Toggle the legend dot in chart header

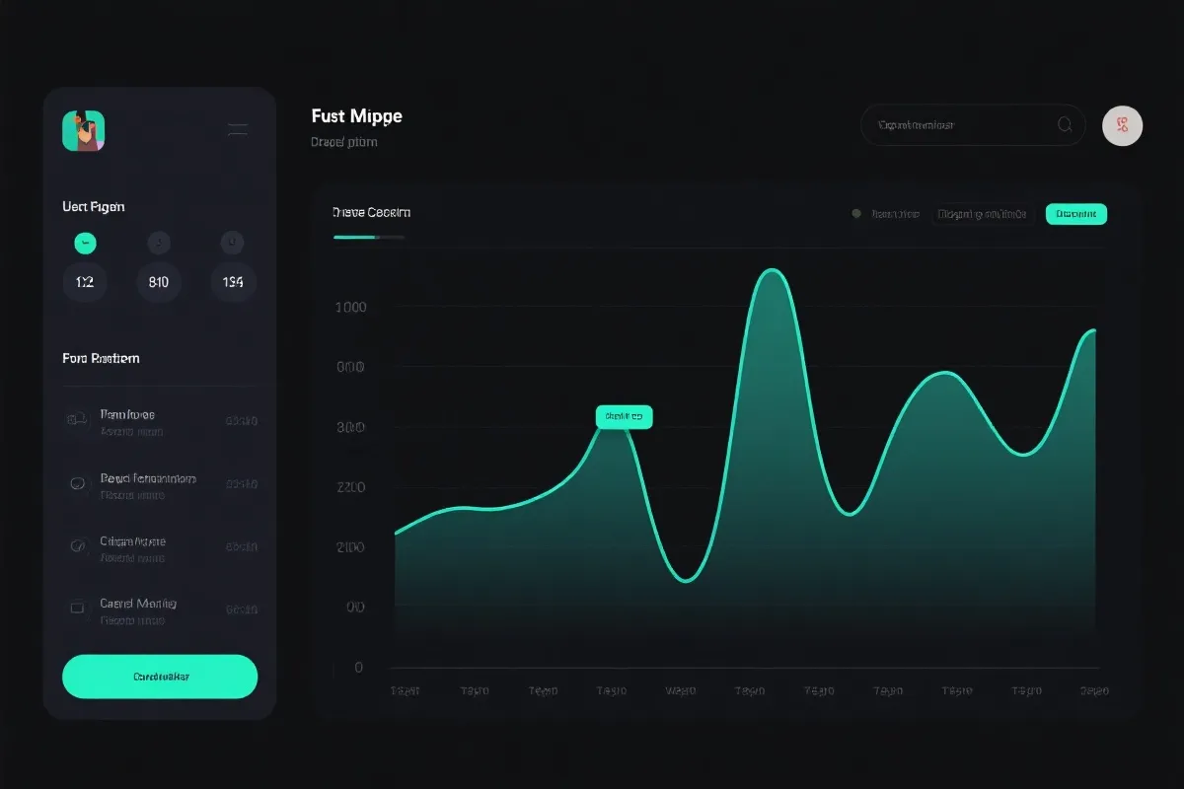pyautogui.click(x=856, y=214)
